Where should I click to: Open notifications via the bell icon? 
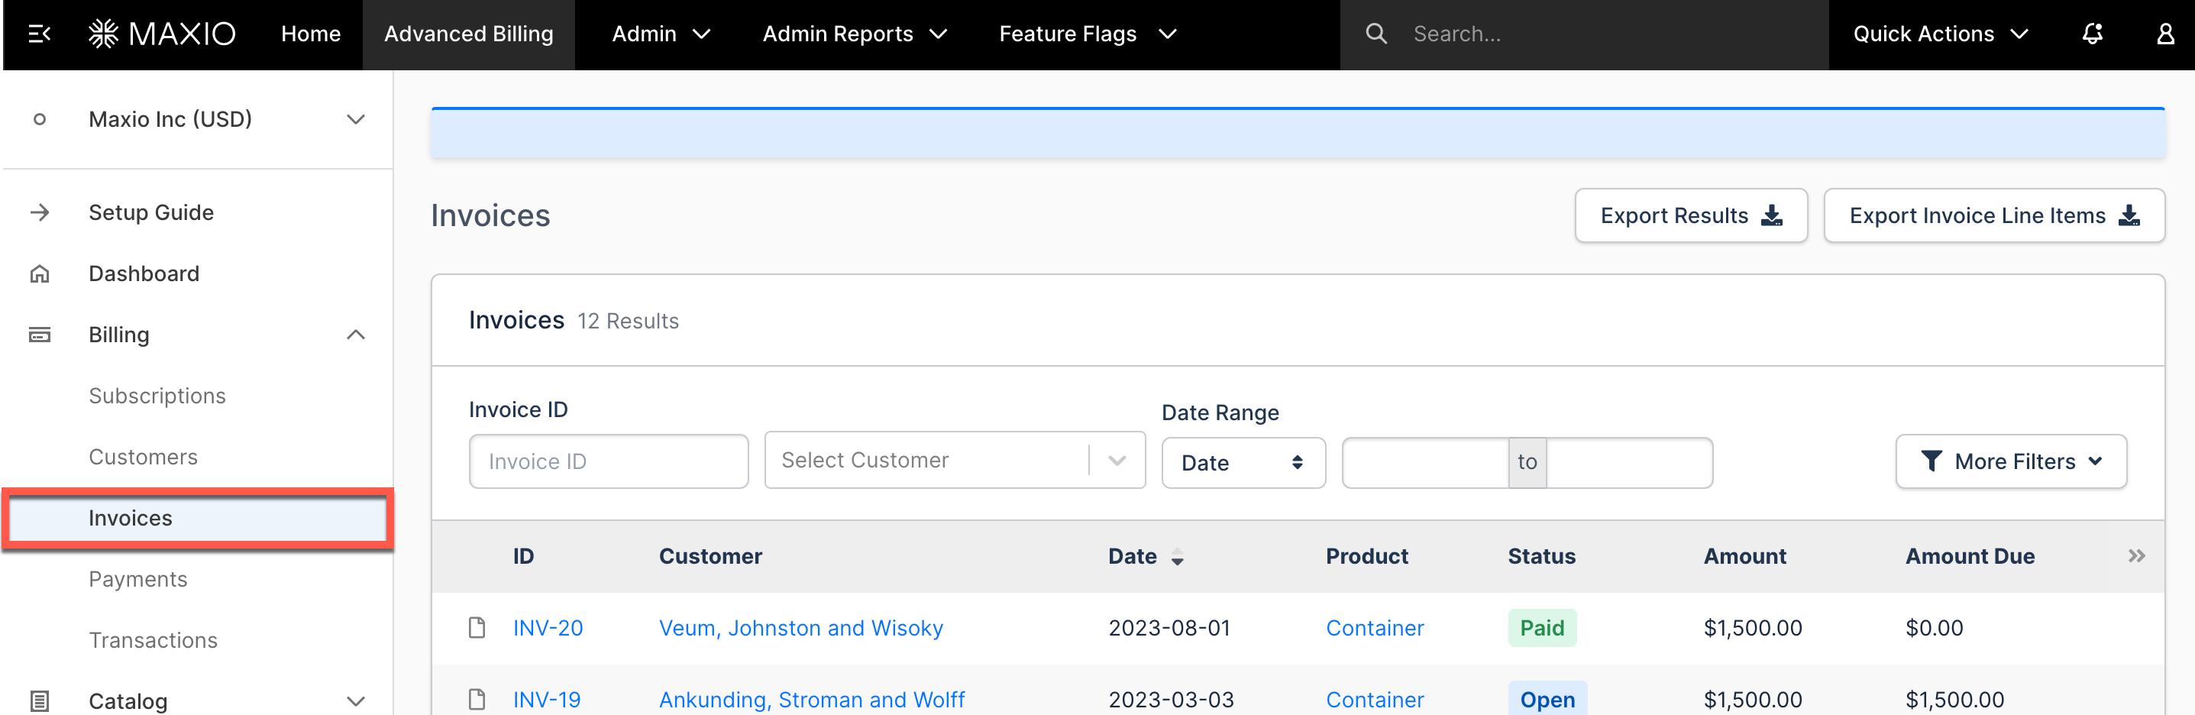click(2092, 34)
